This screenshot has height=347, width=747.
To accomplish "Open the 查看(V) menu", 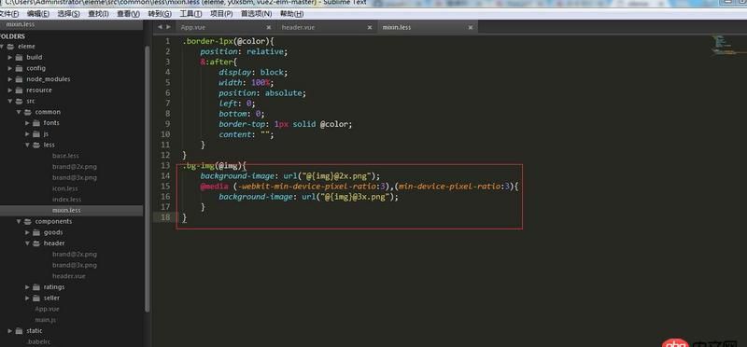I will click(128, 14).
